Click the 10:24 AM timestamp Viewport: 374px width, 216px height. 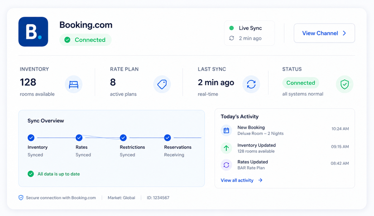pos(340,129)
